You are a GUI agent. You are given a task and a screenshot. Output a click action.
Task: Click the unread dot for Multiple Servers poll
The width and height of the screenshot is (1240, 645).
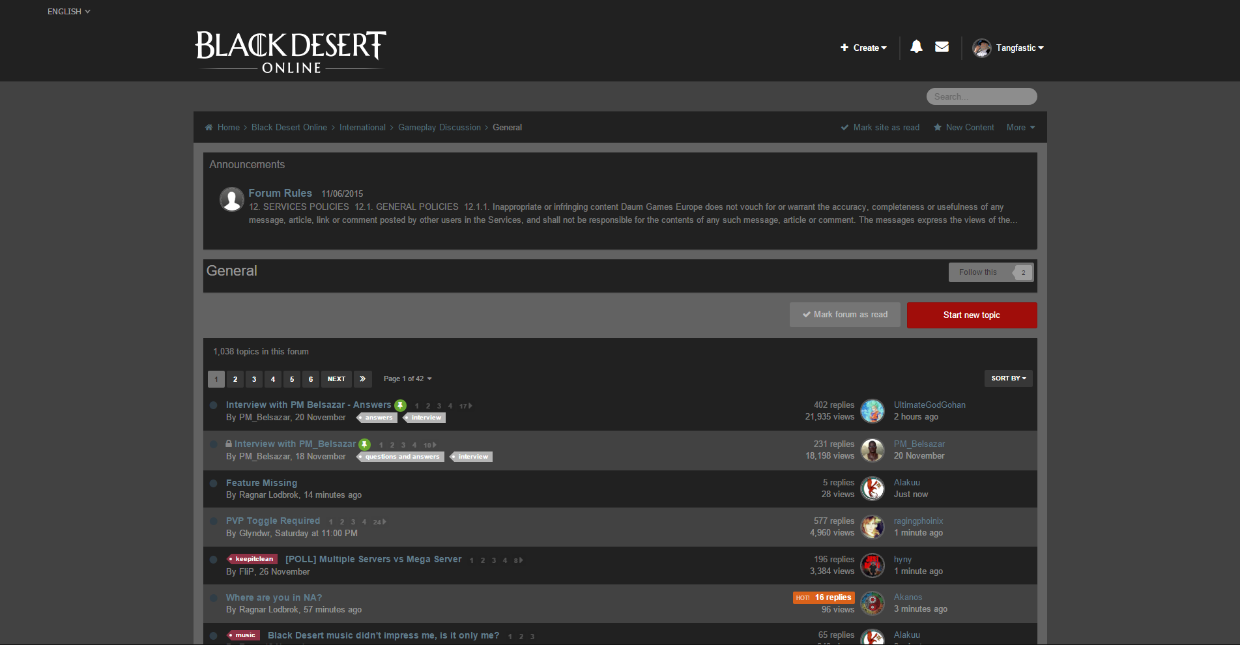[213, 560]
